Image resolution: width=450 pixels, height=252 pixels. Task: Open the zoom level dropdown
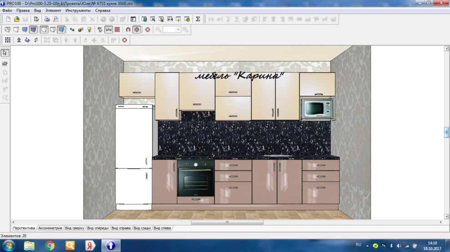click(x=178, y=29)
